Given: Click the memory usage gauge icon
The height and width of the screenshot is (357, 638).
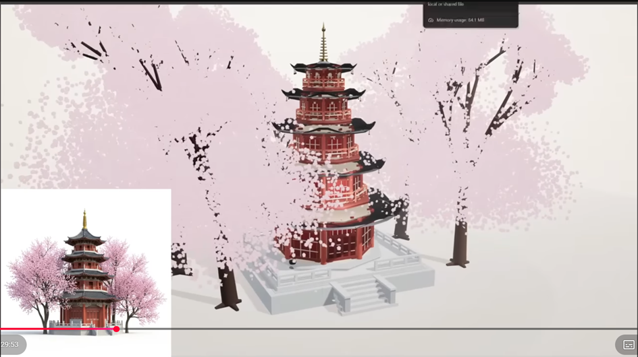Looking at the screenshot, I should point(431,20).
